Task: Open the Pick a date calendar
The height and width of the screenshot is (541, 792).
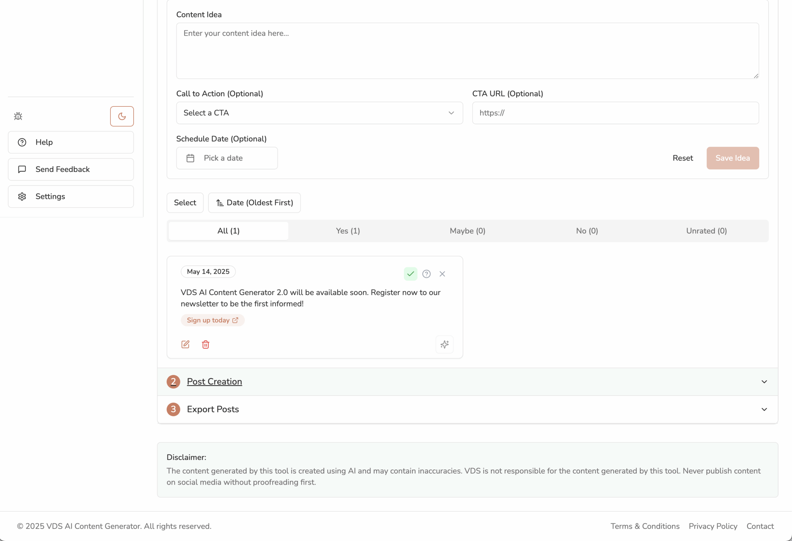Action: [x=227, y=158]
